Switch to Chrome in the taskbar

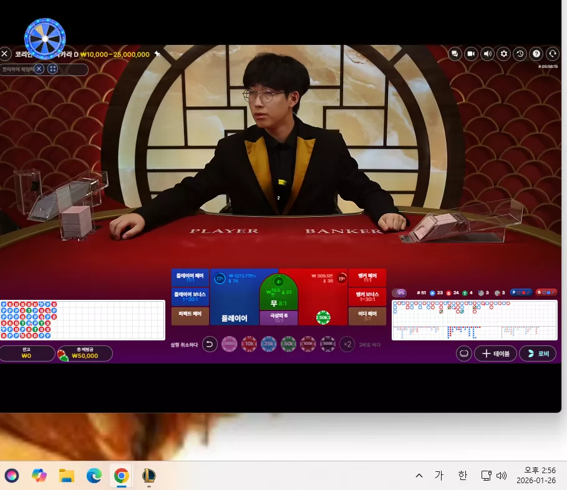pyautogui.click(x=122, y=475)
